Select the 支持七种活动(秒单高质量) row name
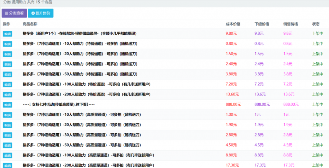329x168 pixels. (58, 104)
